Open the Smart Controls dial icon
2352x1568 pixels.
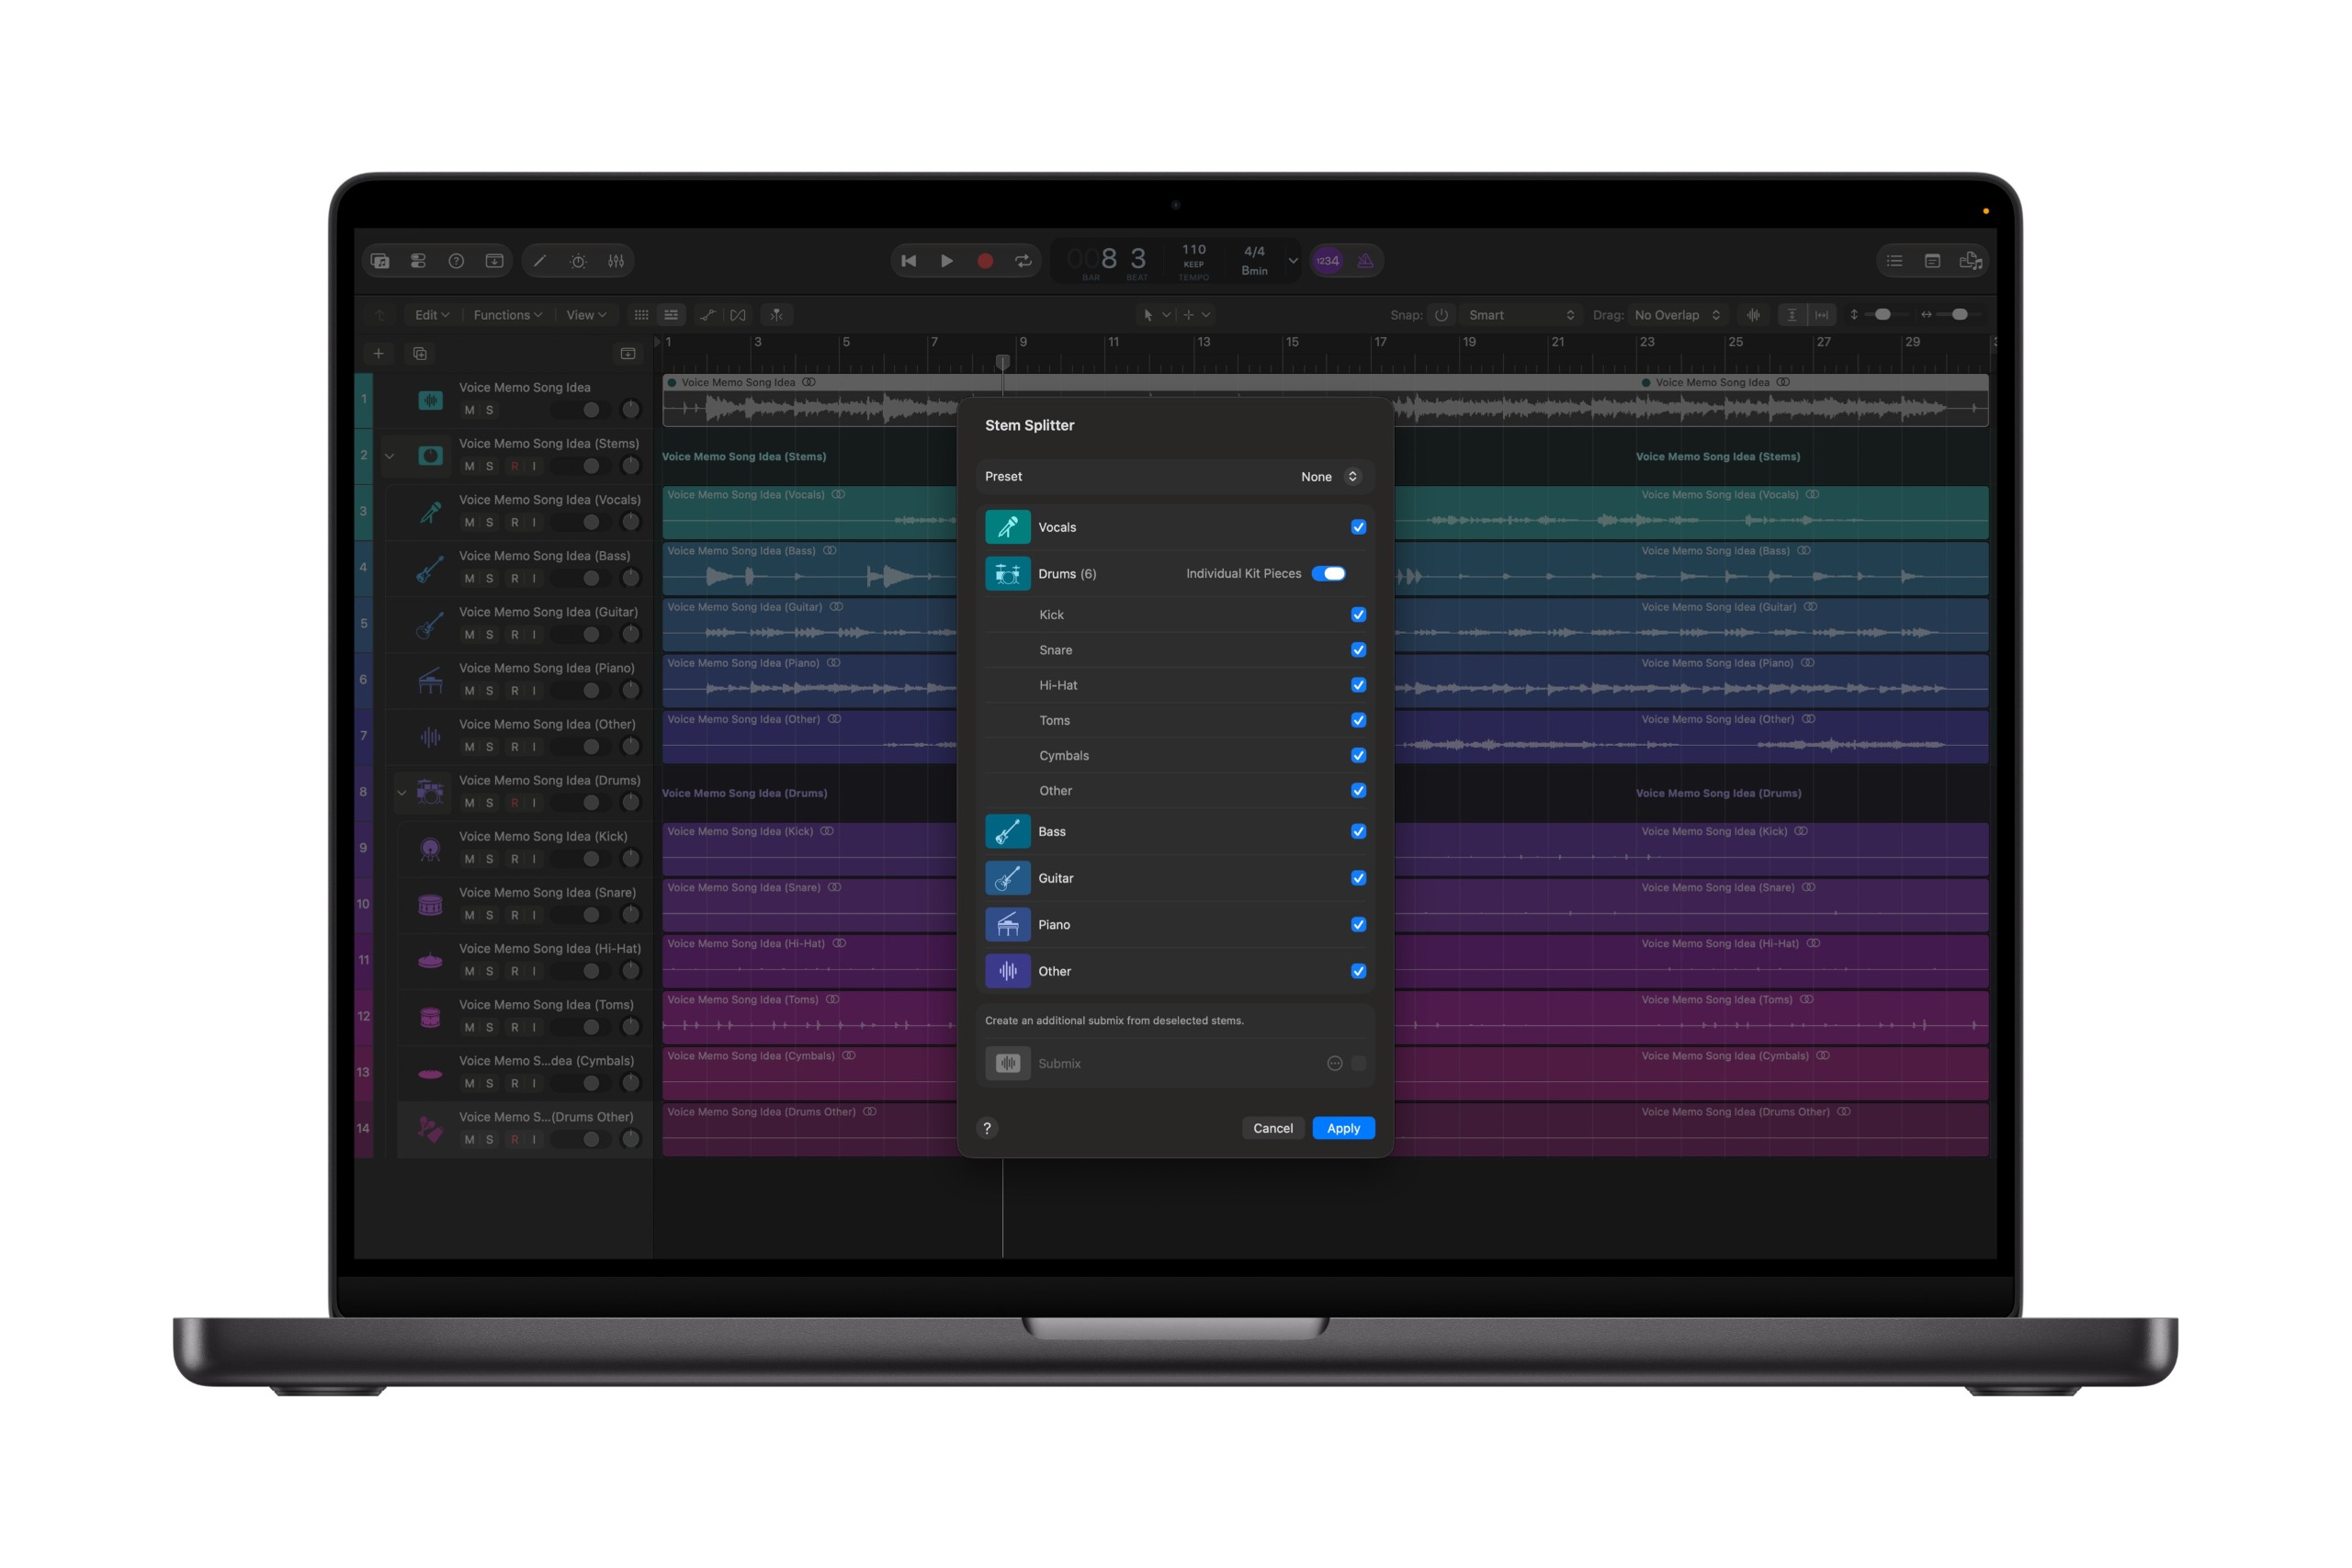pos(578,261)
